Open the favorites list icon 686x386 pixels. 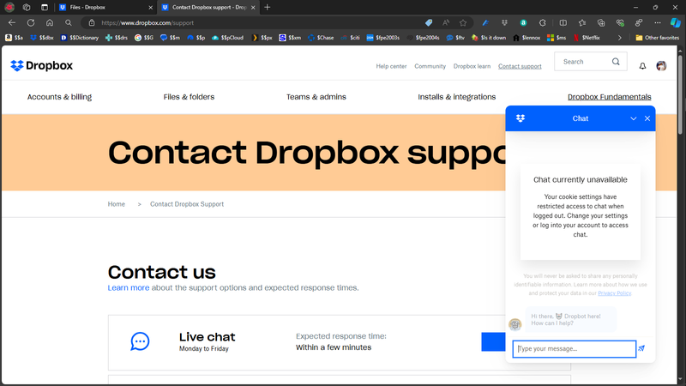pyautogui.click(x=582, y=23)
